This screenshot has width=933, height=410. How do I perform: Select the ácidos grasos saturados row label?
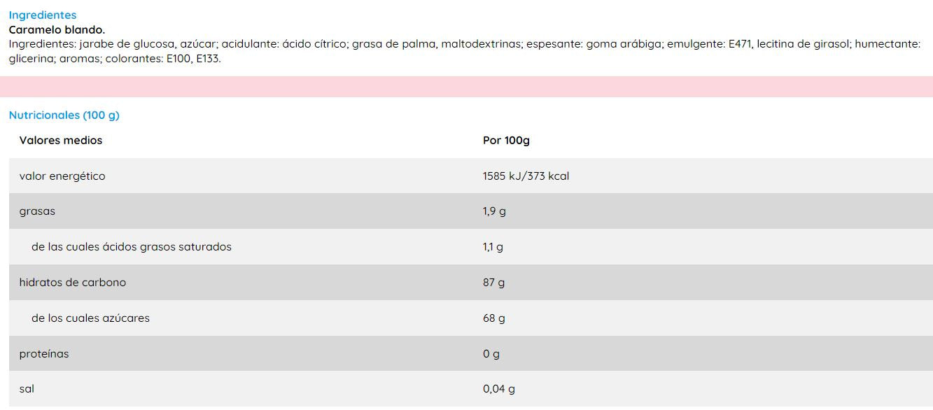point(132,247)
